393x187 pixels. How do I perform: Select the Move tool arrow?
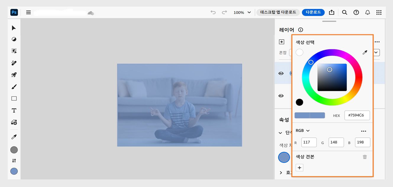[14, 28]
